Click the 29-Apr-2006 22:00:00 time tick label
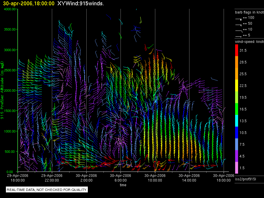The width and height of the screenshot is (264, 198). point(52,178)
